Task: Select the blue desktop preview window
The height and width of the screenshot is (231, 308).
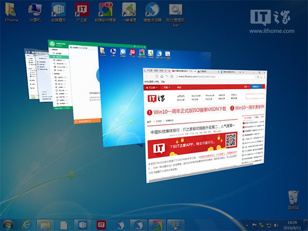Action: [x=121, y=87]
